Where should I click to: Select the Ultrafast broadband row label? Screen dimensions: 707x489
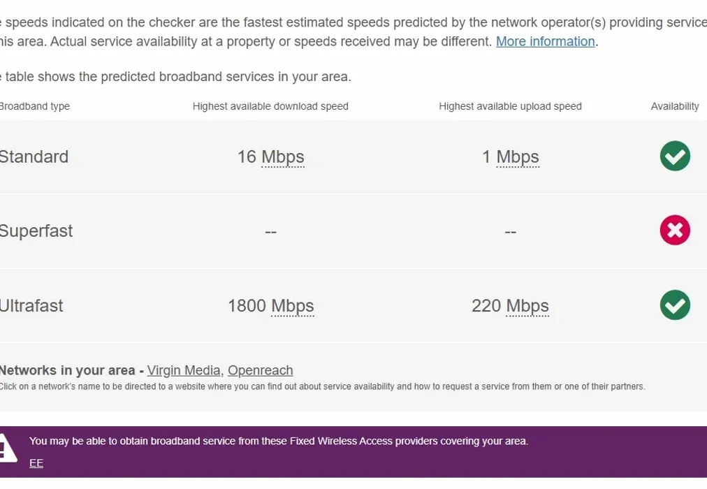pyautogui.click(x=31, y=305)
